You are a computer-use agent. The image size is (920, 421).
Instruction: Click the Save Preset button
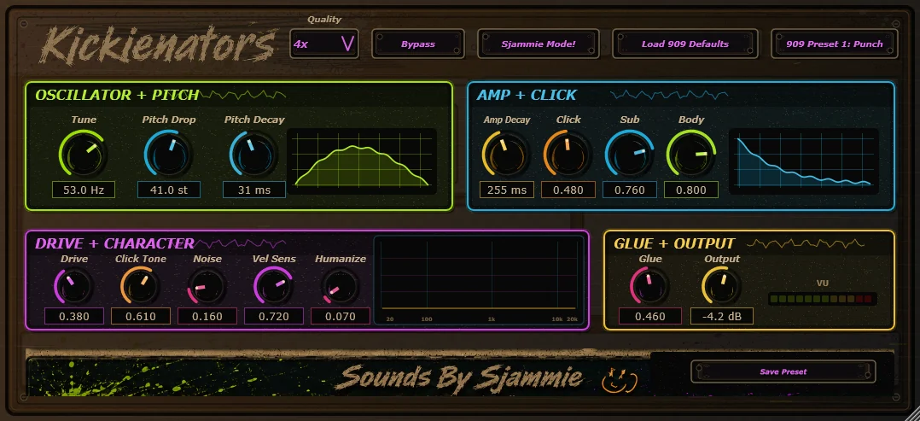click(783, 371)
